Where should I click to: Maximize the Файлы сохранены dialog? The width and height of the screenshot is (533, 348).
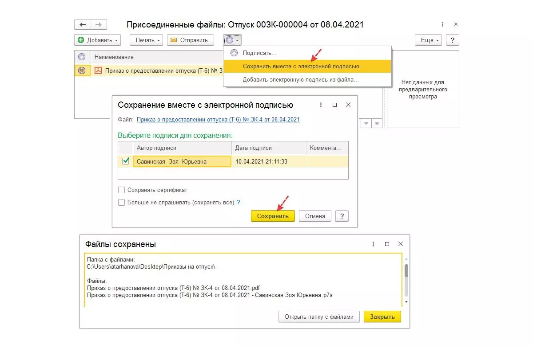387,244
